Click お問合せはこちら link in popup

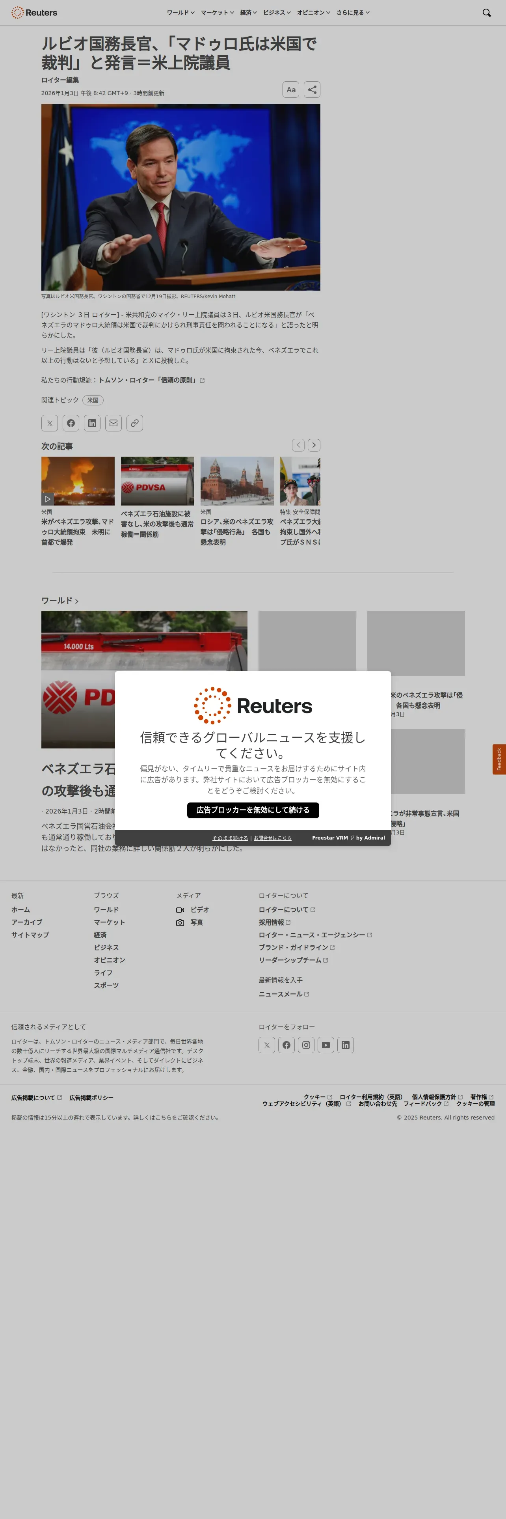coord(273,838)
